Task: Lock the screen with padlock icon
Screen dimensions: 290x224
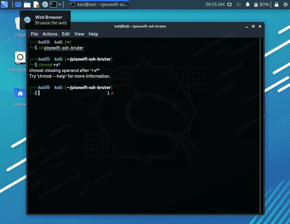Action: pos(277,4)
